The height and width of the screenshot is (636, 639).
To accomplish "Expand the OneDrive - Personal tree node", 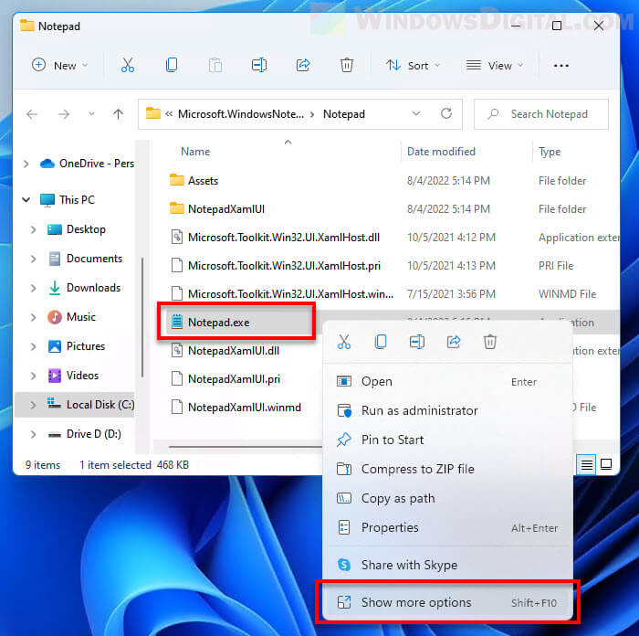I will tap(26, 164).
